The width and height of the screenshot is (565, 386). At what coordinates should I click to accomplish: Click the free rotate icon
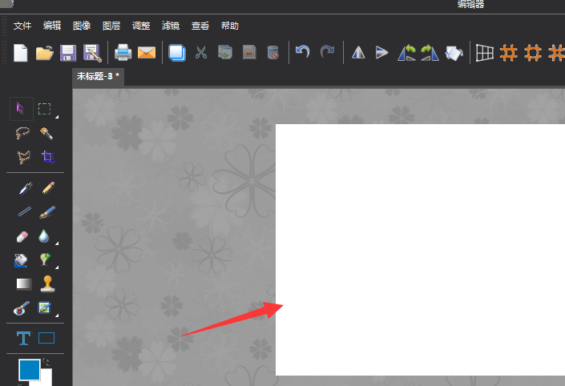pyautogui.click(x=454, y=54)
